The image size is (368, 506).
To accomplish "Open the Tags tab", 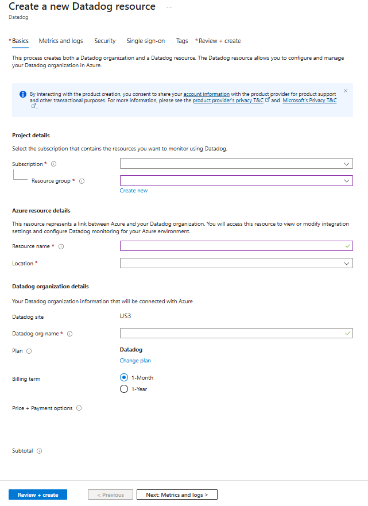I will [x=182, y=41].
